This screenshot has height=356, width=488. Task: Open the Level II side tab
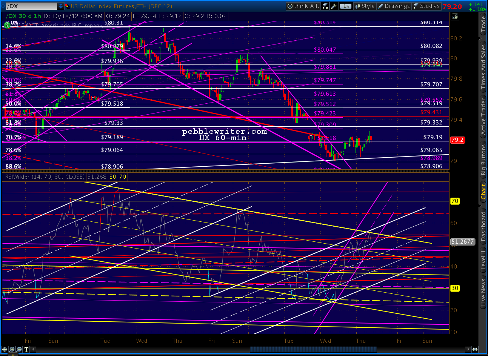point(483,260)
